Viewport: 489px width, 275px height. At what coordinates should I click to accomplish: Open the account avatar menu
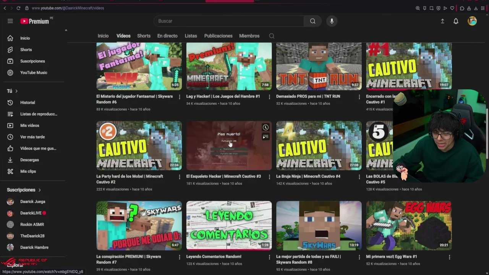pos(472,21)
